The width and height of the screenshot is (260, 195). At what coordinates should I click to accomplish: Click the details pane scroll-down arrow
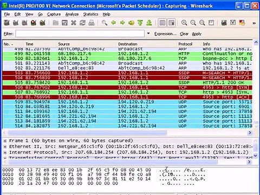pos(255,155)
